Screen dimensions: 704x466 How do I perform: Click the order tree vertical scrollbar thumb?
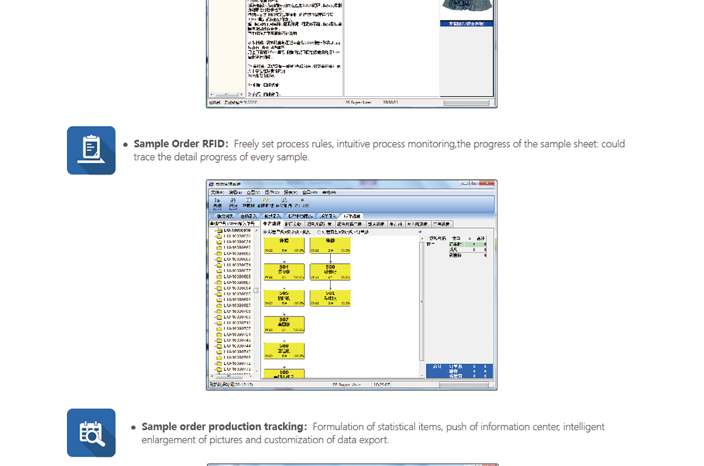256,290
